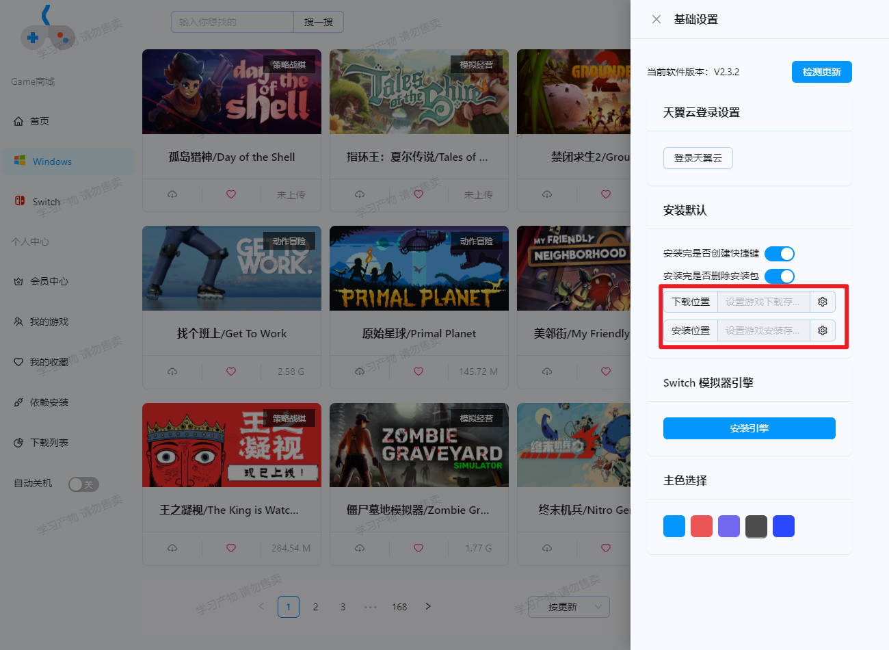Click the game search input field
The image size is (889, 650).
233,22
